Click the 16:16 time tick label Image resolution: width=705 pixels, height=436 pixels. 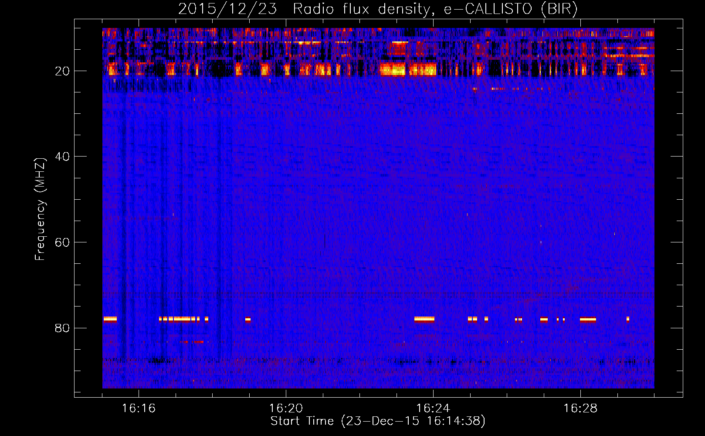pyautogui.click(x=139, y=409)
